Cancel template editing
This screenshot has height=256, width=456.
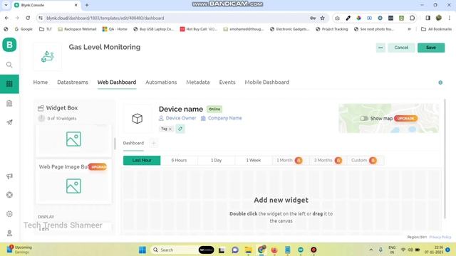coord(401,48)
